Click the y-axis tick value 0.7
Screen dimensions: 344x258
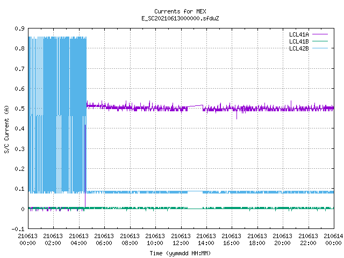coord(19,69)
